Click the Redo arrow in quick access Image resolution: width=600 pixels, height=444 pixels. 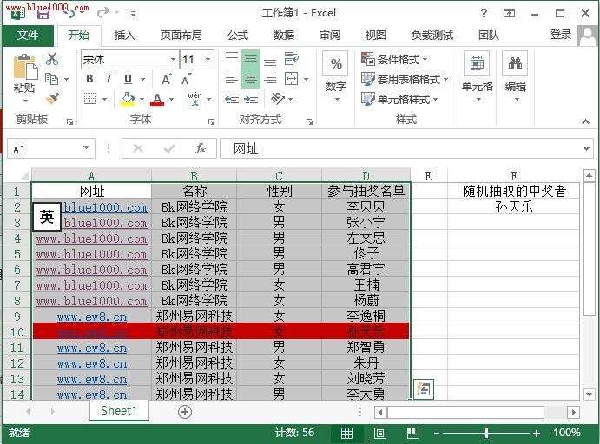pos(103,13)
